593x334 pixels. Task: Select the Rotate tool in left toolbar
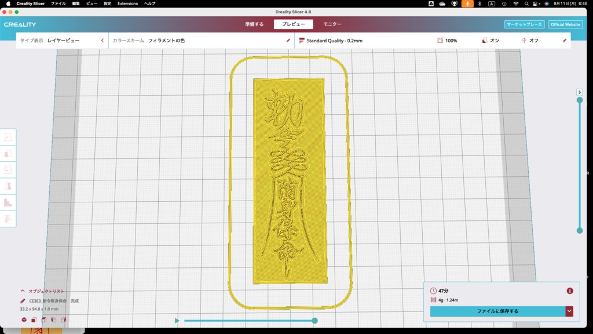8,170
